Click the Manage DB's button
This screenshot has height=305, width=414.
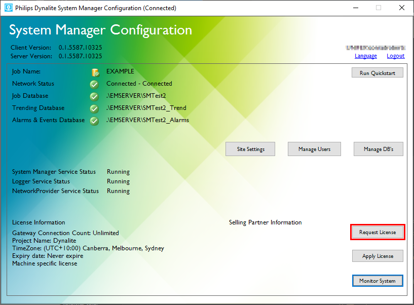(x=378, y=149)
